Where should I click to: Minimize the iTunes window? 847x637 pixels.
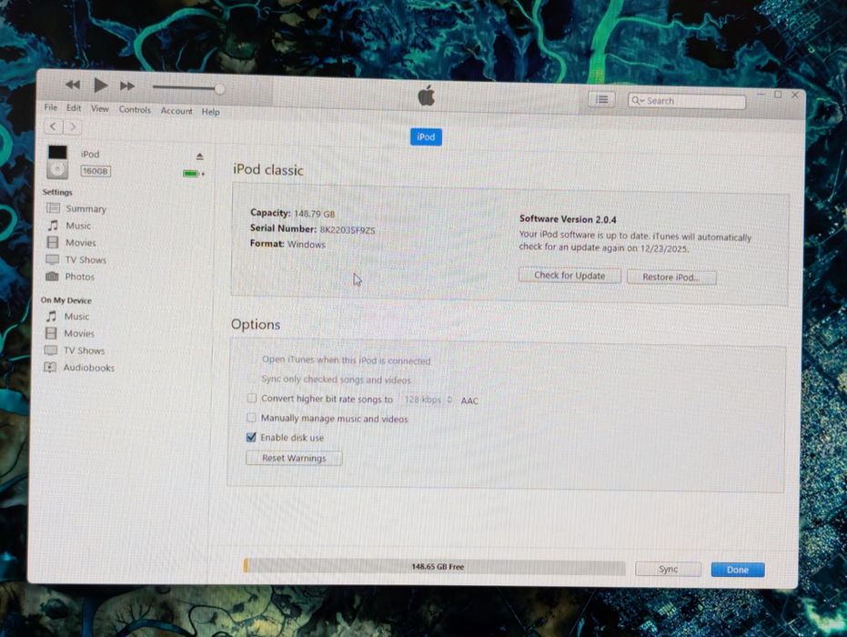tap(761, 94)
